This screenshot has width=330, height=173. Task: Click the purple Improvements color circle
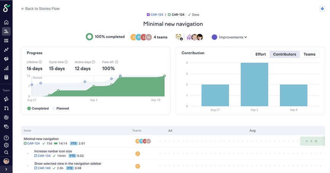pos(214,37)
